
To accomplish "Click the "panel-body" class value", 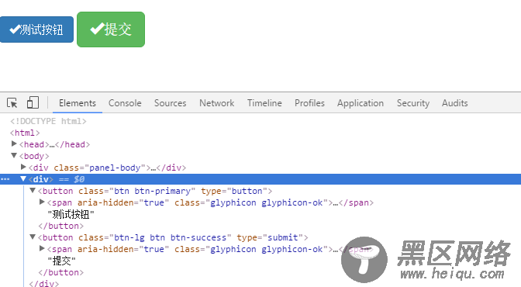I will (115, 168).
